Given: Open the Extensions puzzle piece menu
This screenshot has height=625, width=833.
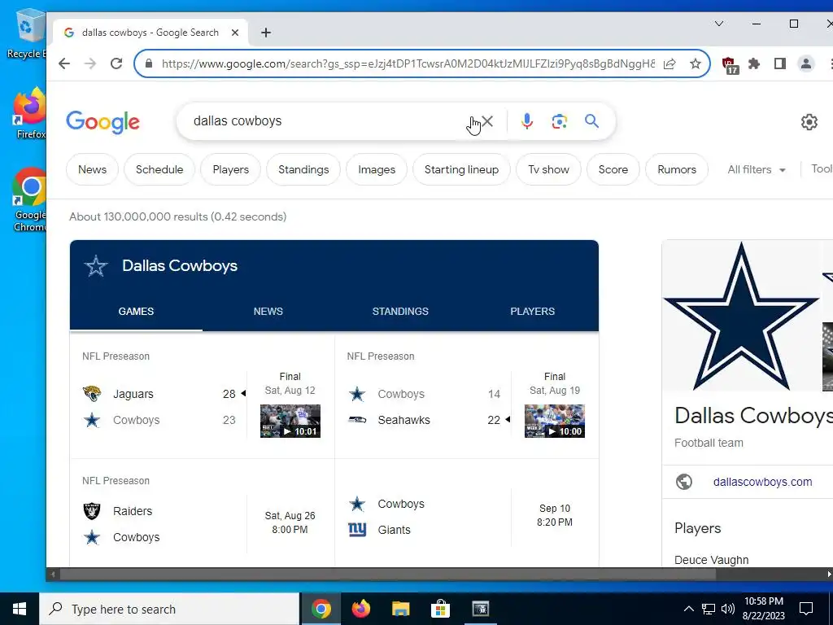Looking at the screenshot, I should pos(754,63).
